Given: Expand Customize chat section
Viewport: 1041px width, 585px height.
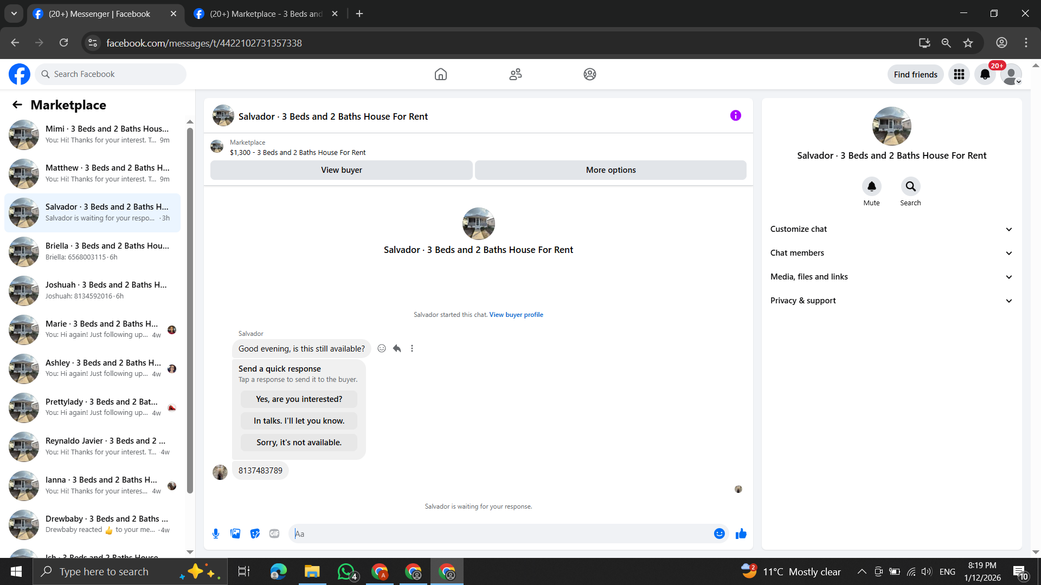Looking at the screenshot, I should point(891,229).
